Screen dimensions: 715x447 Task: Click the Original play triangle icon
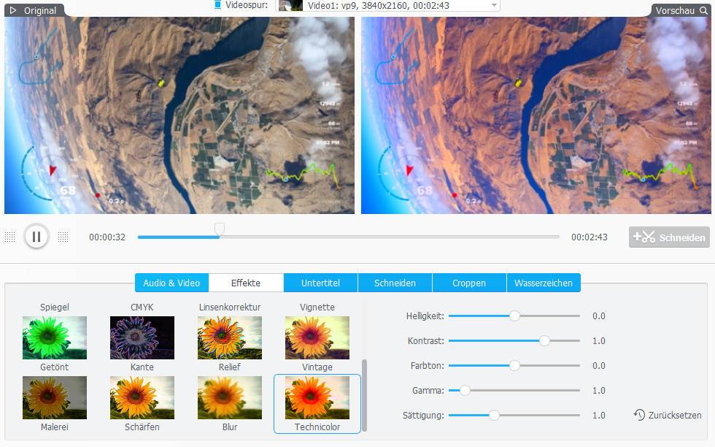point(13,10)
